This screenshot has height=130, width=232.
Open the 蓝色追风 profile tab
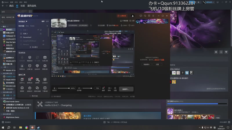click(32, 6)
